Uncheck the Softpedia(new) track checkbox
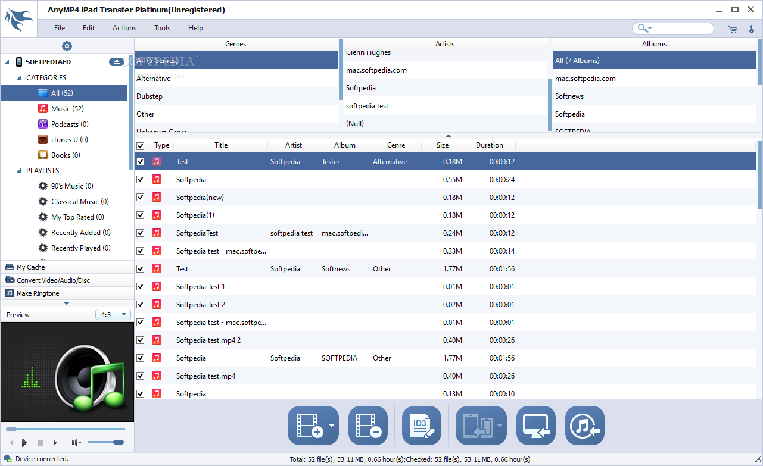This screenshot has width=763, height=466. (x=141, y=197)
